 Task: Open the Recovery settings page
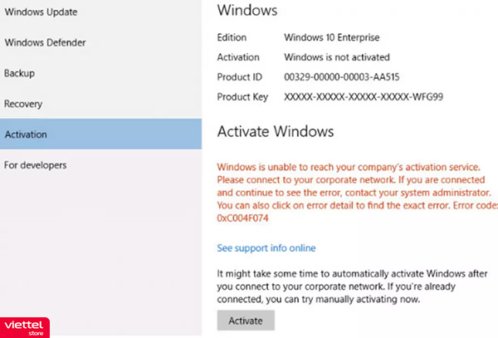point(23,104)
